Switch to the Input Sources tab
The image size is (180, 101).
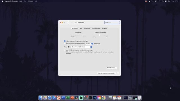coord(96,28)
